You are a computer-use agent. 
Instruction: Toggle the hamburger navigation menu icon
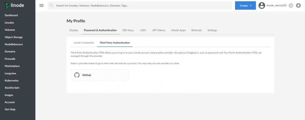tap(41, 5)
